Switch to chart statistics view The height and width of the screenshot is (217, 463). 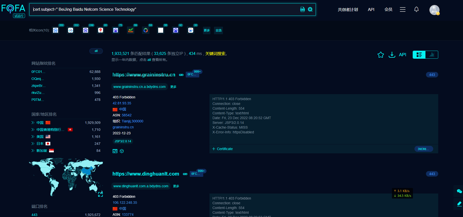coord(432,55)
